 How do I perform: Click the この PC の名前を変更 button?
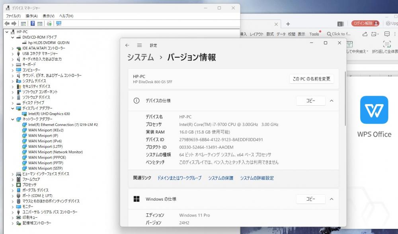(312, 79)
